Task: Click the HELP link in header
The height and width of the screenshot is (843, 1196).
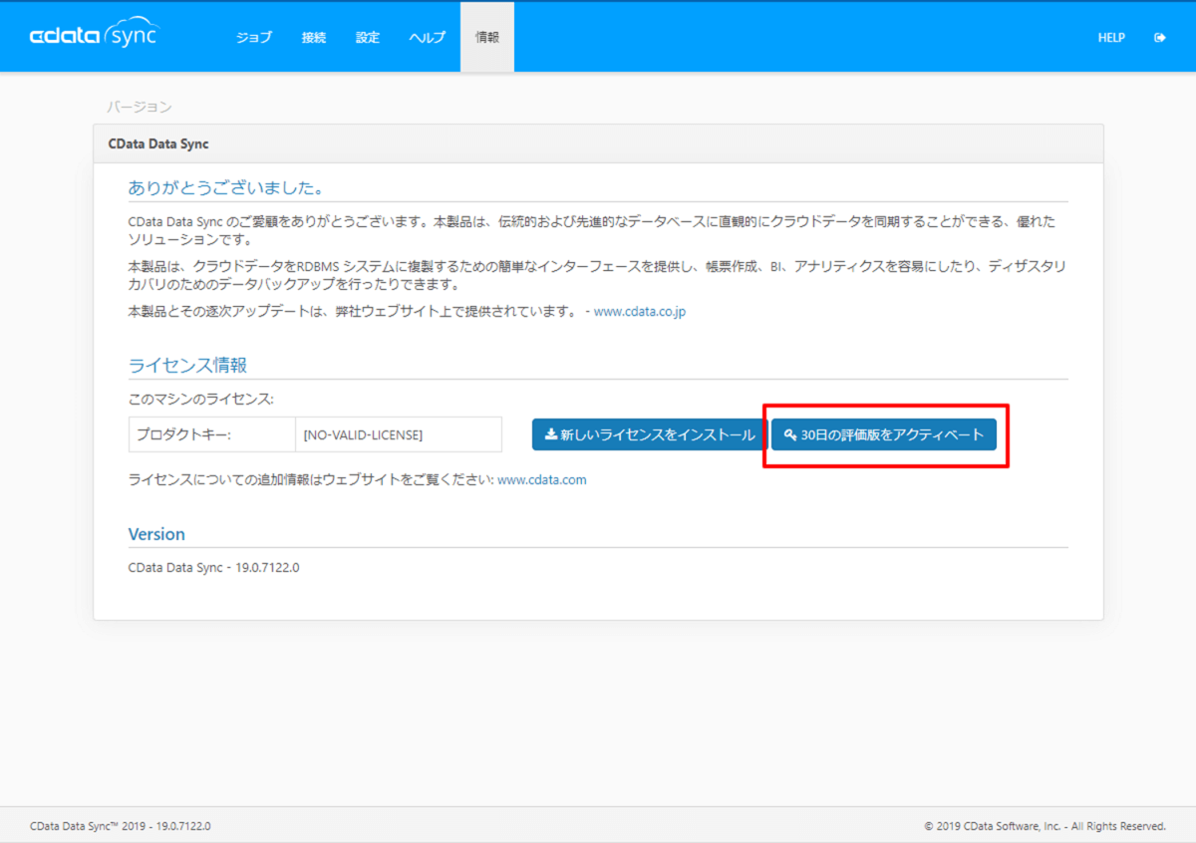Action: (x=1111, y=37)
